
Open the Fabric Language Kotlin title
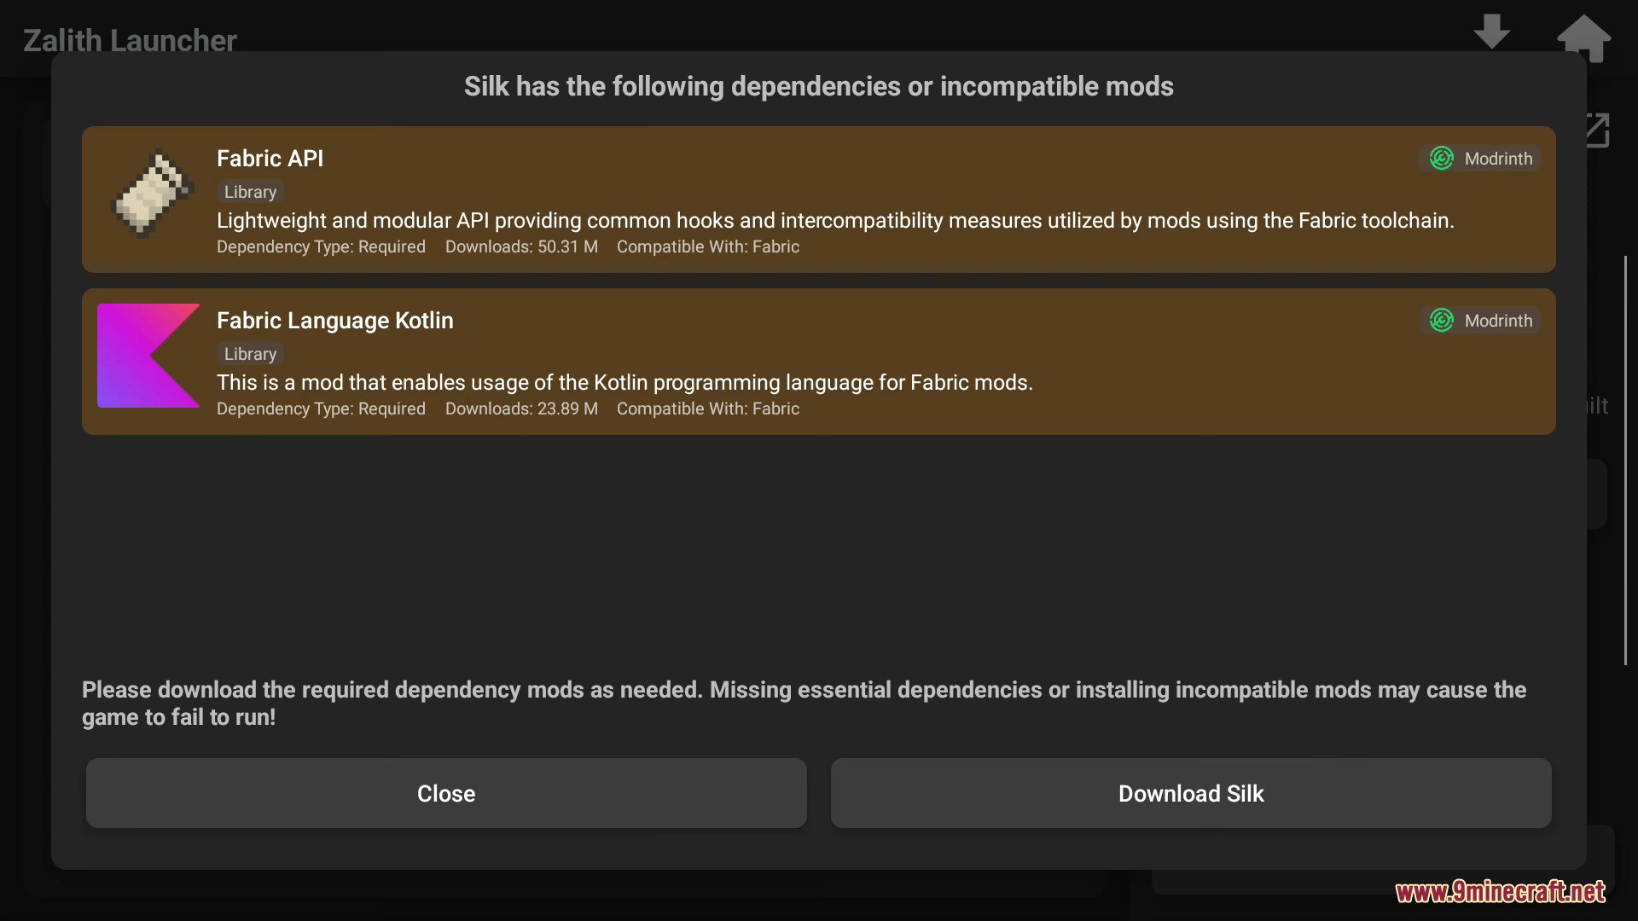(x=334, y=321)
